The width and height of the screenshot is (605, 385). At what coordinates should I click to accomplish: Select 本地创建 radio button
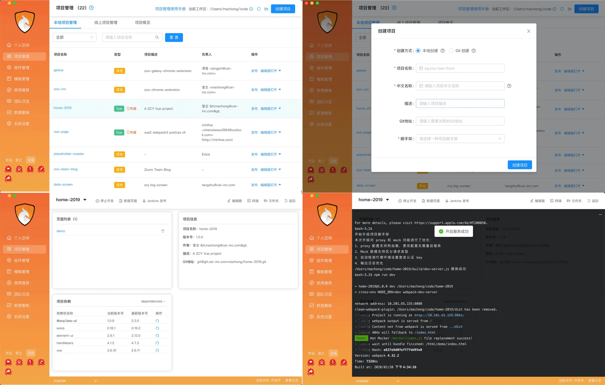tap(418, 51)
